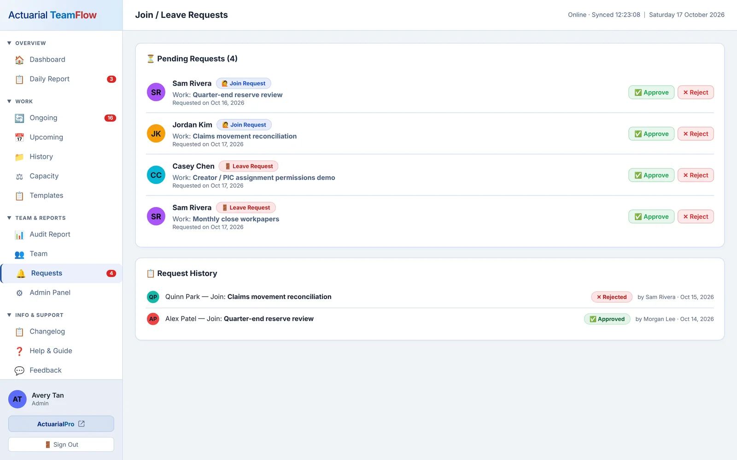Open the Templates menu item

[x=61, y=195]
